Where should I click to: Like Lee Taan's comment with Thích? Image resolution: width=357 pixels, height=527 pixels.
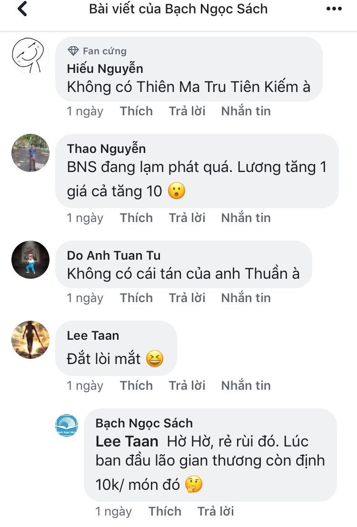coord(136,385)
